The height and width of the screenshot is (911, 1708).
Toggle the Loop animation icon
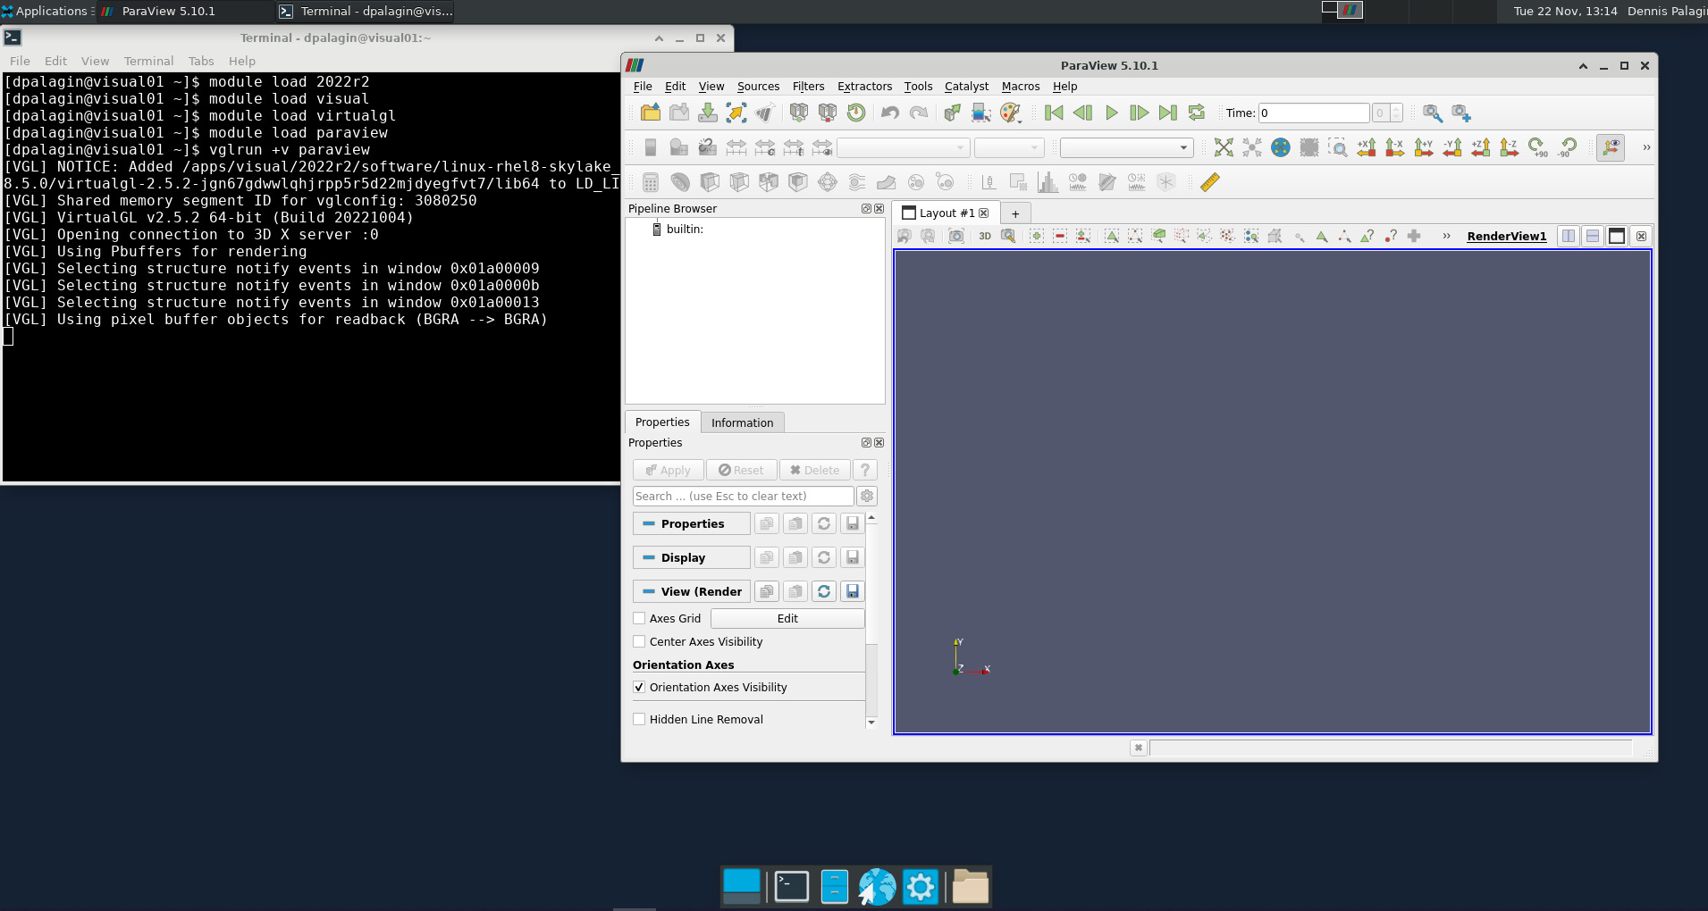[x=1197, y=113]
